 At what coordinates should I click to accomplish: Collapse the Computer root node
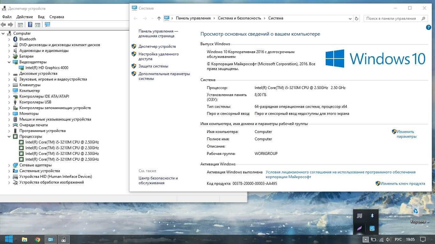(3, 33)
